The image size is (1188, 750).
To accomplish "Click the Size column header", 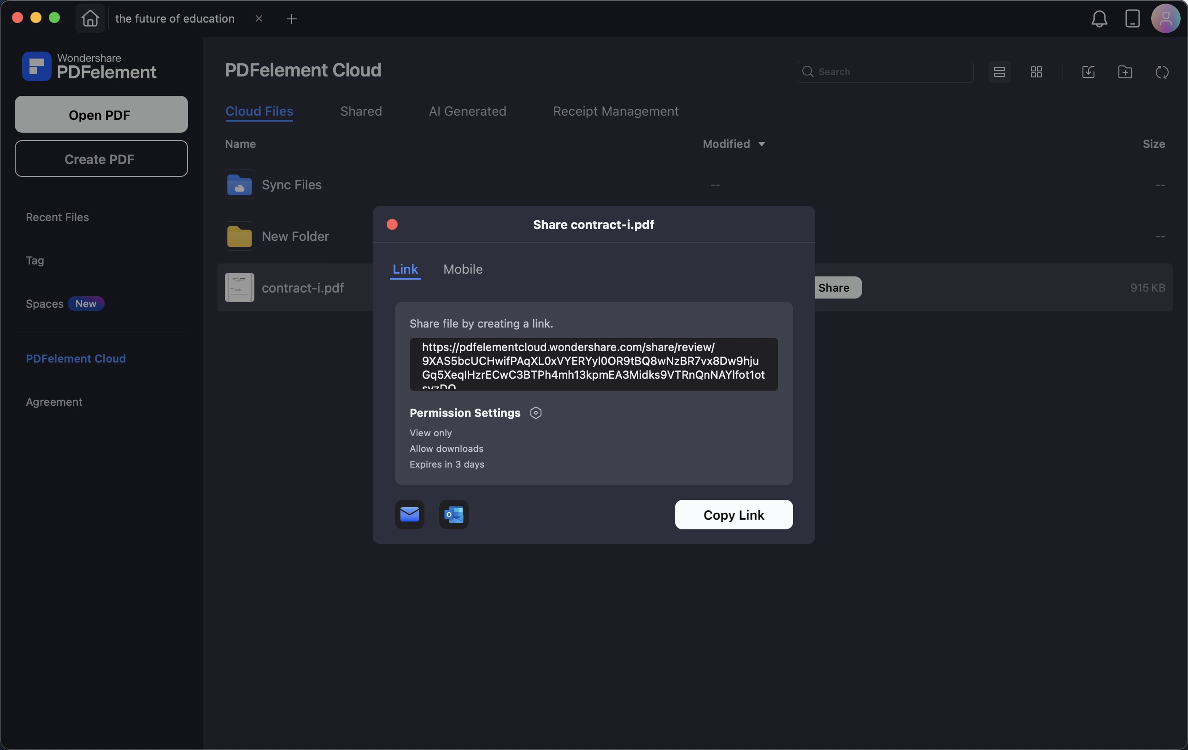I will (x=1153, y=144).
